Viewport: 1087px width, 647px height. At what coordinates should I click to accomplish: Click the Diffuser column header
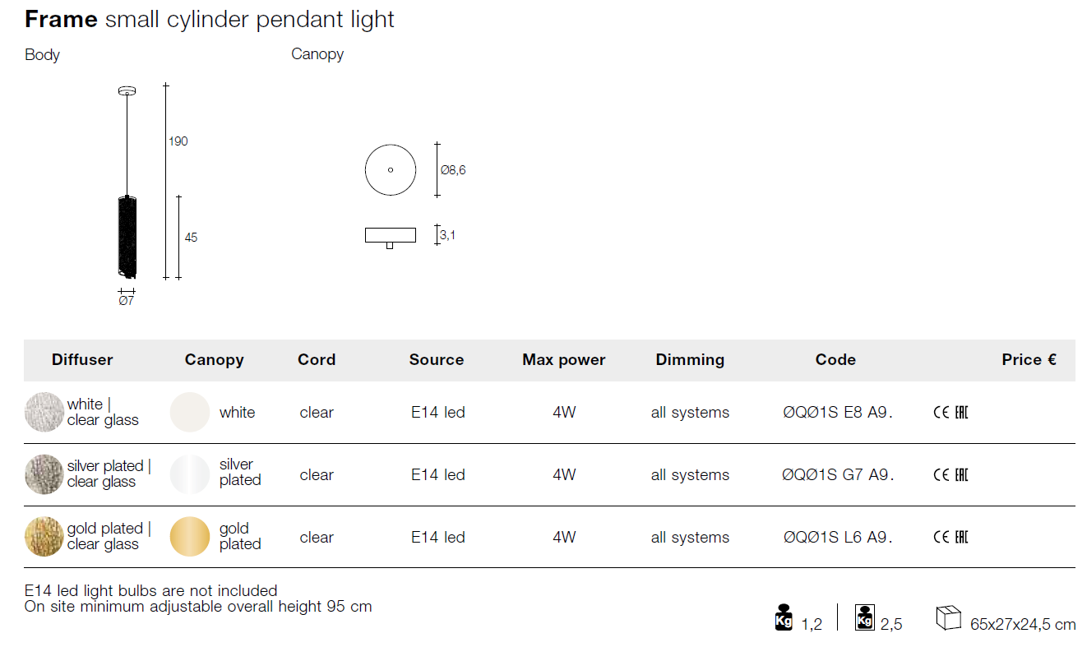(x=82, y=359)
